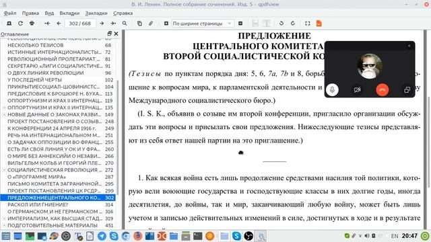Screen dimensions: 431x242
Task: Click caller avatar in call window
Action: 370,67
